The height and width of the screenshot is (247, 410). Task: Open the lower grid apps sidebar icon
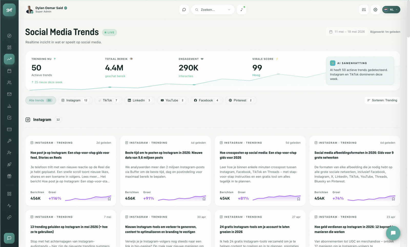(x=9, y=194)
